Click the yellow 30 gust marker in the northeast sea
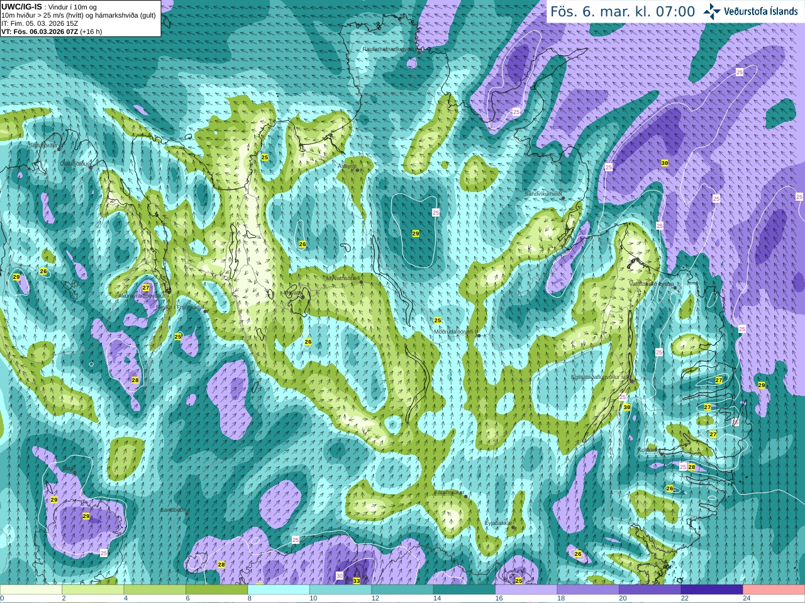This screenshot has width=805, height=603. tap(665, 163)
